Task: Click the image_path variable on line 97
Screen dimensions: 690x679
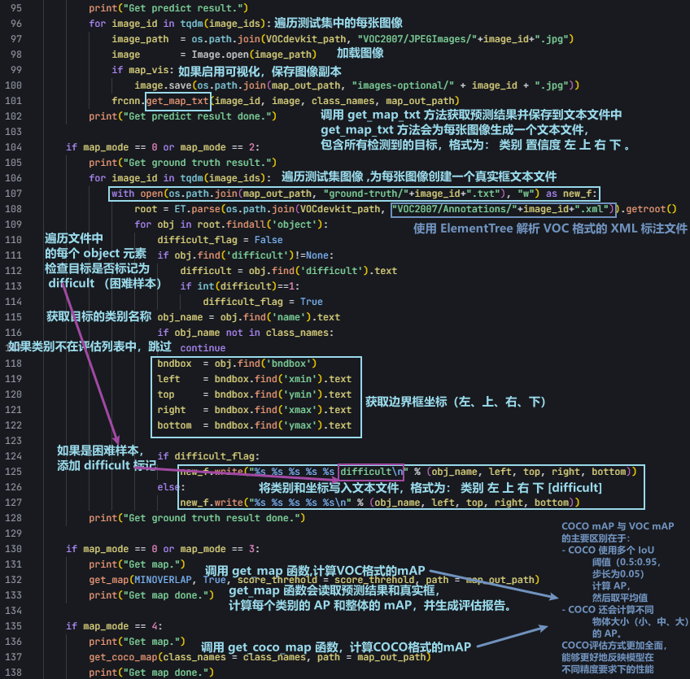Action: coord(141,39)
